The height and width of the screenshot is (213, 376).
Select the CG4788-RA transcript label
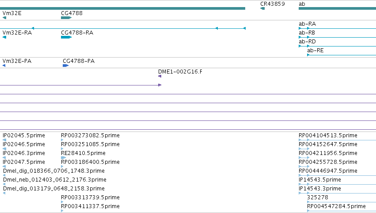coord(77,33)
